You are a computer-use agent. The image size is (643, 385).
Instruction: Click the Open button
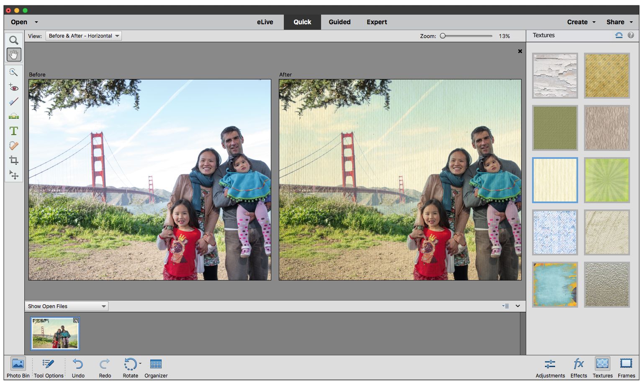click(19, 22)
